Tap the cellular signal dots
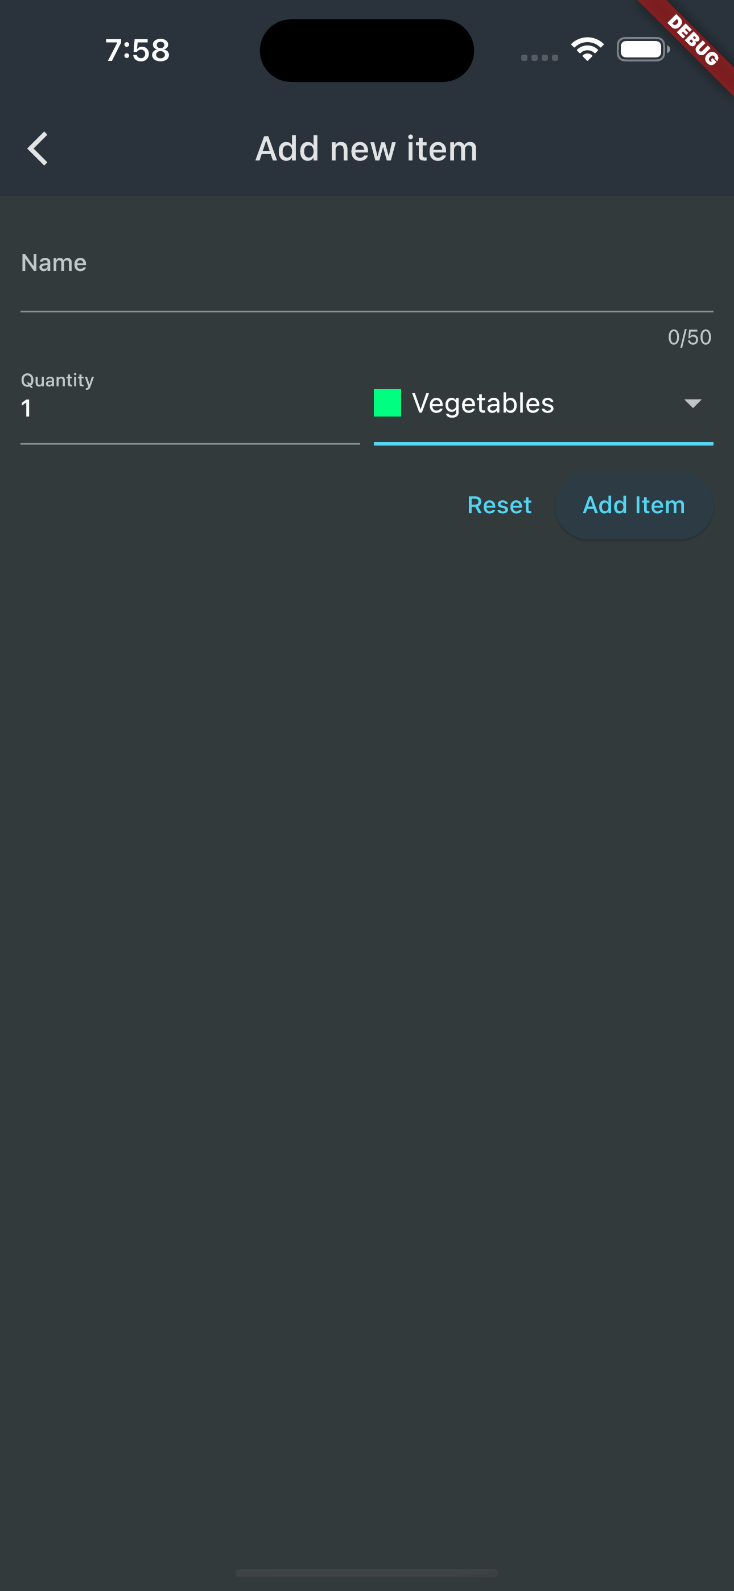Viewport: 734px width, 1591px height. coord(539,57)
